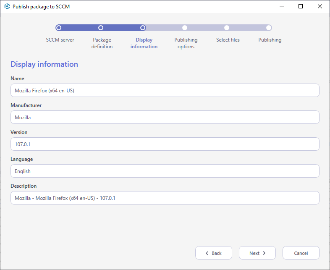Jump to the final Publishing step circle
330x270 pixels.
click(x=269, y=28)
